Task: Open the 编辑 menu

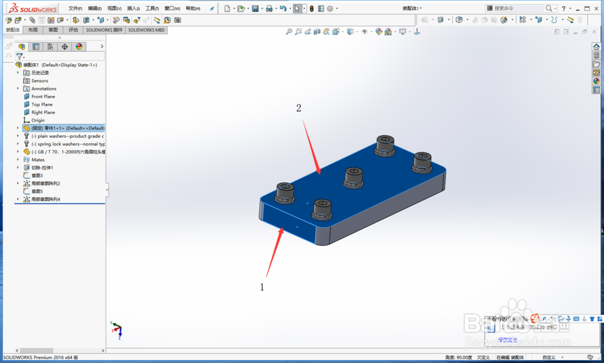Action: click(95, 8)
